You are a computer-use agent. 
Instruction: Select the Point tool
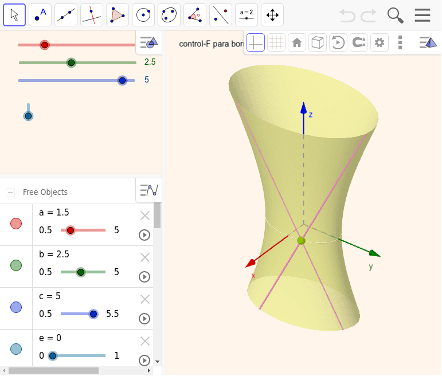tap(40, 15)
